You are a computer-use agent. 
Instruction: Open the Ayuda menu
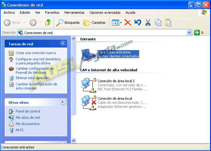click(130, 12)
